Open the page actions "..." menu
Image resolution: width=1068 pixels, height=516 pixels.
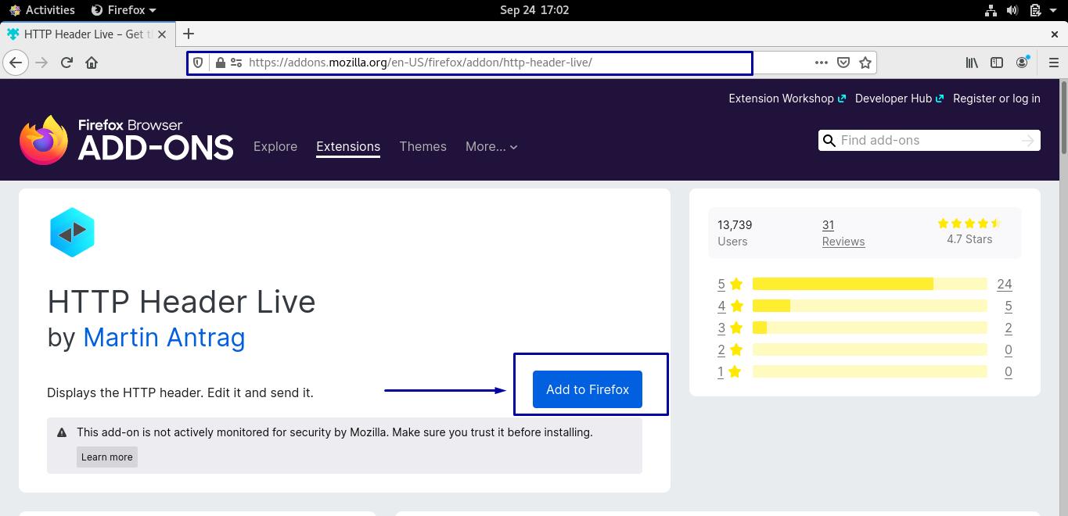tap(821, 63)
